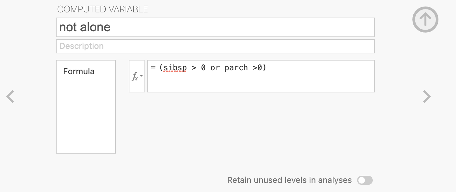Viewport: 456px width, 192px height.
Task: Click the 'or' operator in the formula
Action: [215, 68]
